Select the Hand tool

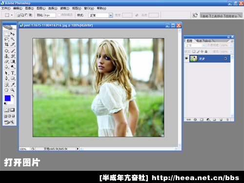[x=6, y=90]
